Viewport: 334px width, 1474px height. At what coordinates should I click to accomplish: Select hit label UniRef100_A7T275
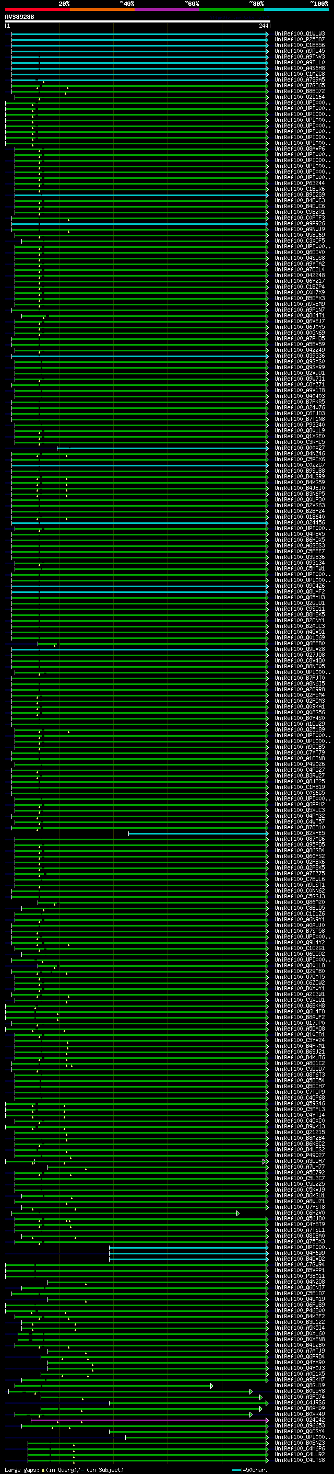point(300,873)
